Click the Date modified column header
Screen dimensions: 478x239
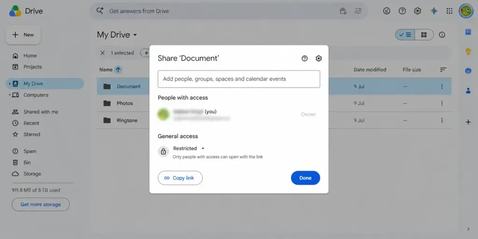point(370,70)
